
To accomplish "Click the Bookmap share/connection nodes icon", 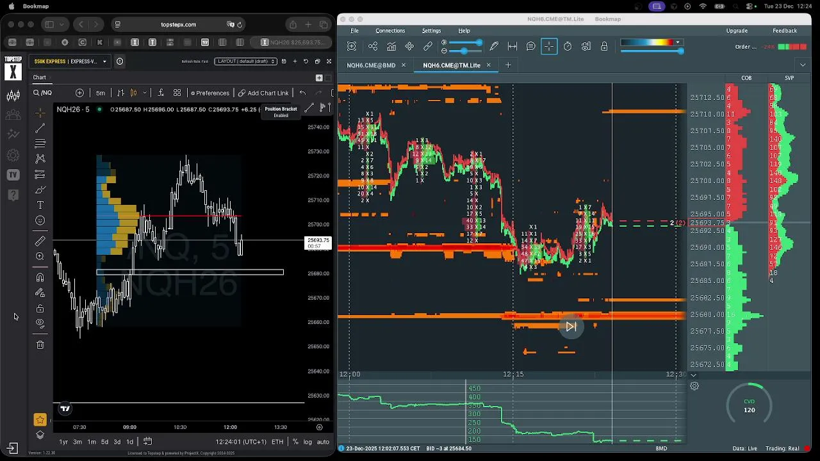I will pyautogui.click(x=373, y=46).
